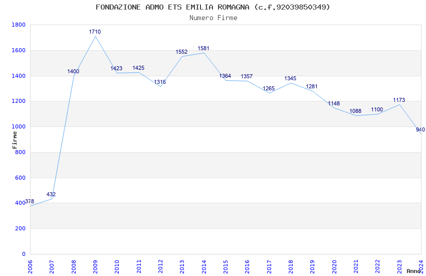Click the 2013 x-axis year label
426x276 pixels.
point(182,267)
